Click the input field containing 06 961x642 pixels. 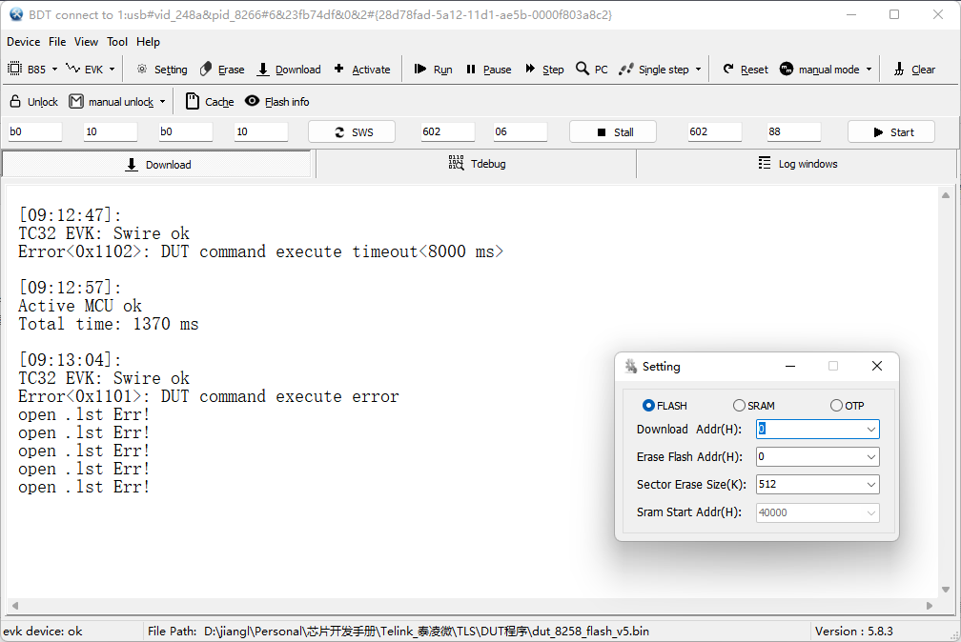click(520, 131)
